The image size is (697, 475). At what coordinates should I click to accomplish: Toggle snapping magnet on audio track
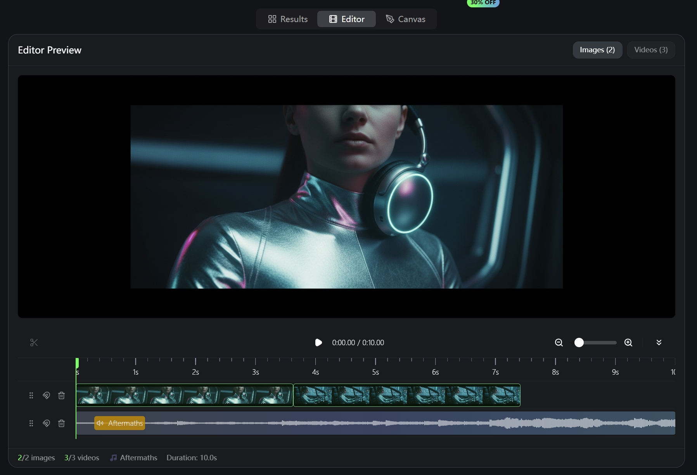pyautogui.click(x=46, y=423)
